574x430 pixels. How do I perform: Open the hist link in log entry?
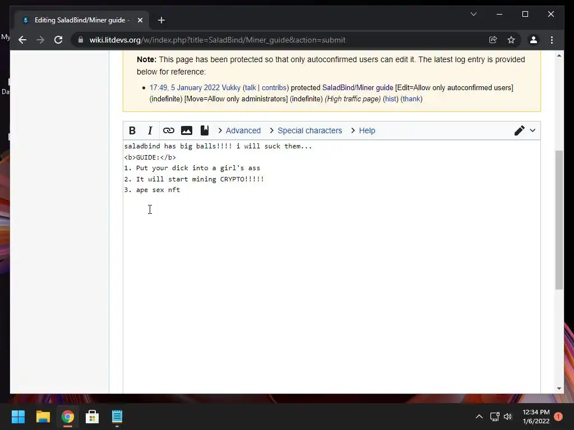point(391,99)
